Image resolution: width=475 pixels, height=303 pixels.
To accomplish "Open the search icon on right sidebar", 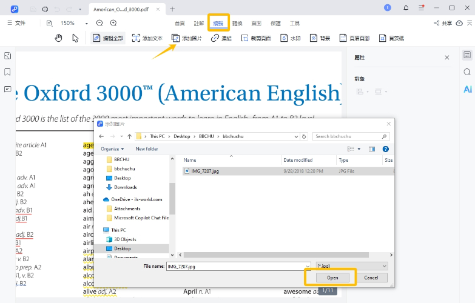I will [x=467, y=72].
